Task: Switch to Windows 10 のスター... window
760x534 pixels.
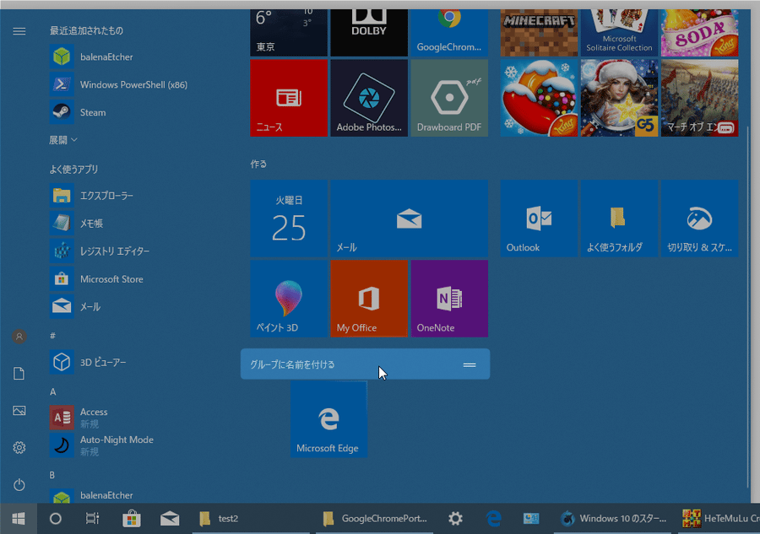Action: pyautogui.click(x=613, y=519)
